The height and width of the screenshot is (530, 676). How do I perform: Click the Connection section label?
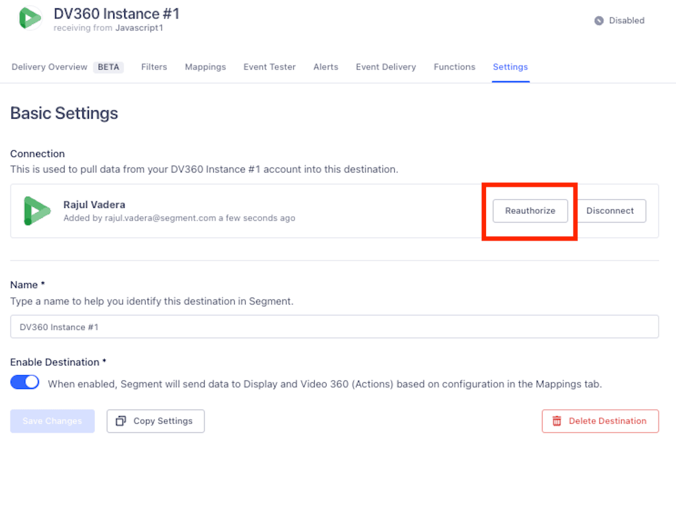[38, 154]
